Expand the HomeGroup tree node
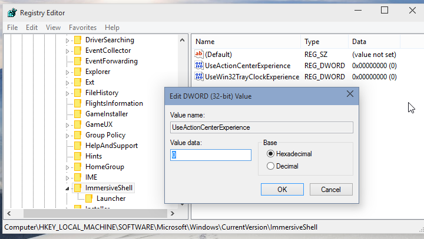This screenshot has width=424, height=239. [67, 167]
